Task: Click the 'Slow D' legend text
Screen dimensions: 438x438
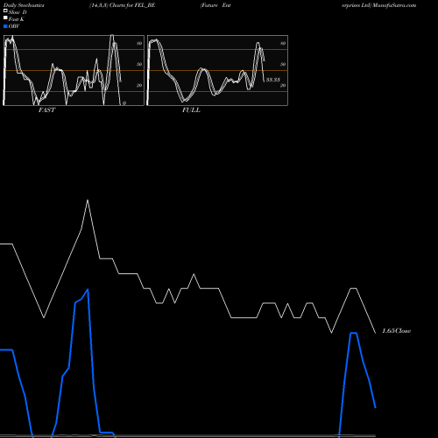Action: point(18,12)
